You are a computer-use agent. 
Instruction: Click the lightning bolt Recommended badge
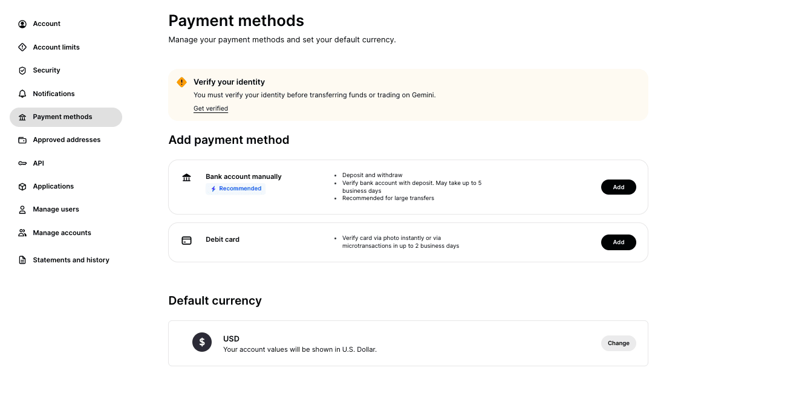(235, 189)
